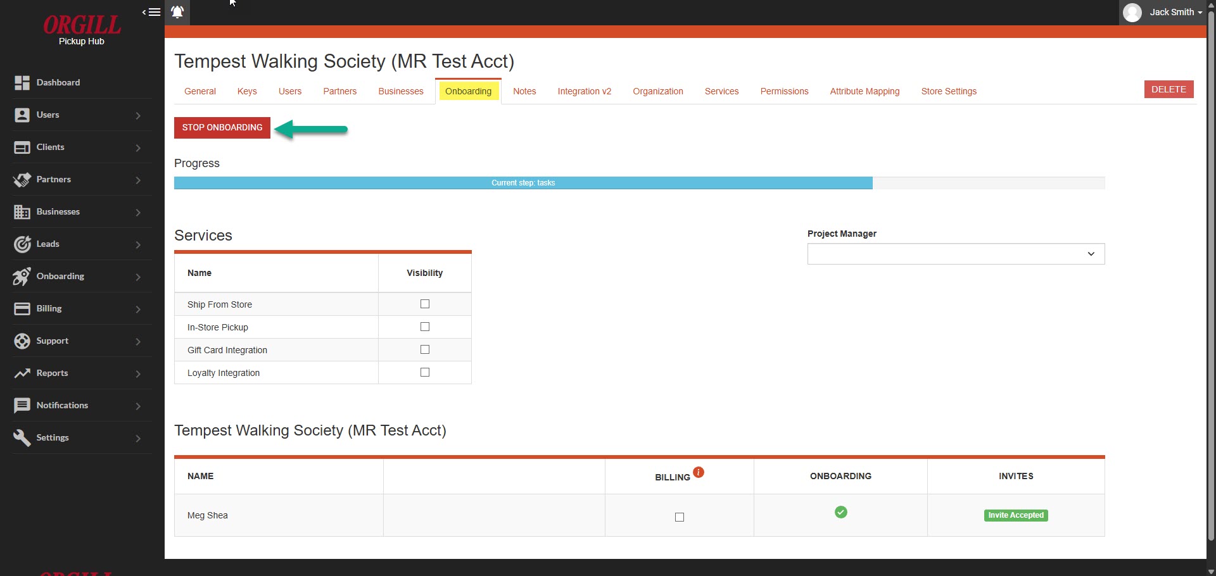Screen dimensions: 1216x576
Task: Select the highlighted Onboarding tab
Action: [x=468, y=91]
